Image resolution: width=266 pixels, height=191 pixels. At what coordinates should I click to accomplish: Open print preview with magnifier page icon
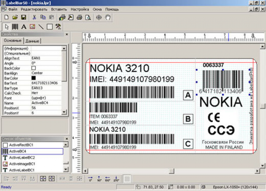[88, 17]
